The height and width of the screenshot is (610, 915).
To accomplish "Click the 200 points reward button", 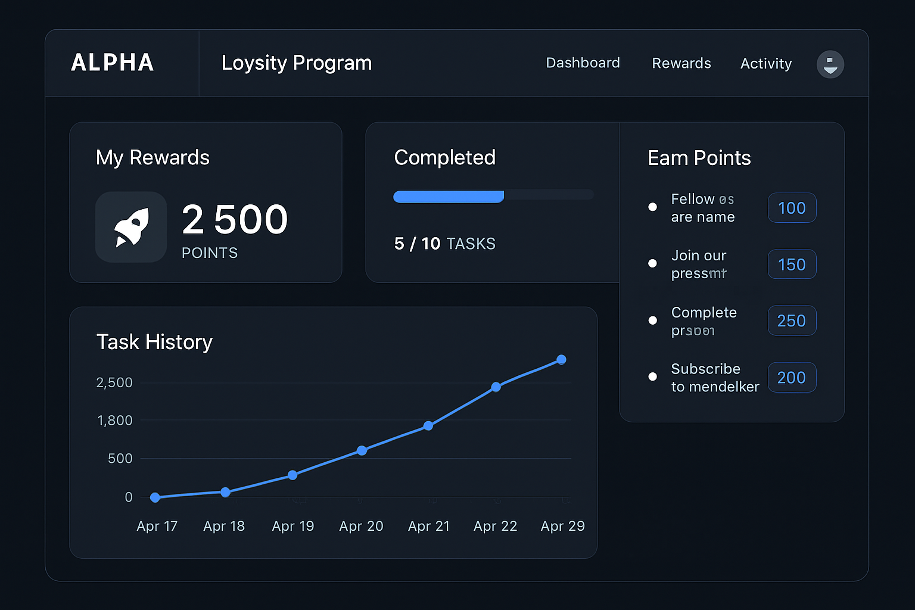I will tap(792, 377).
